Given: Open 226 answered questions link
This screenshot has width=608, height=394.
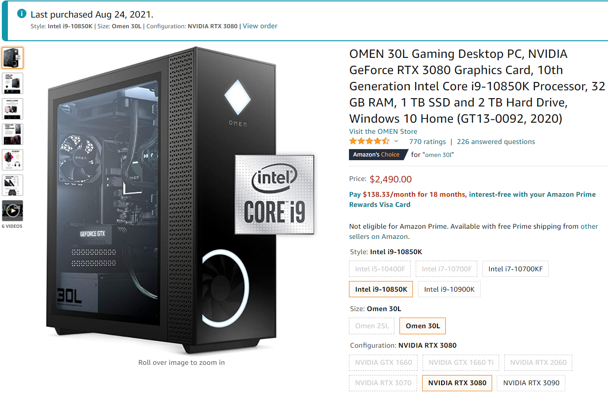Looking at the screenshot, I should 496,142.
